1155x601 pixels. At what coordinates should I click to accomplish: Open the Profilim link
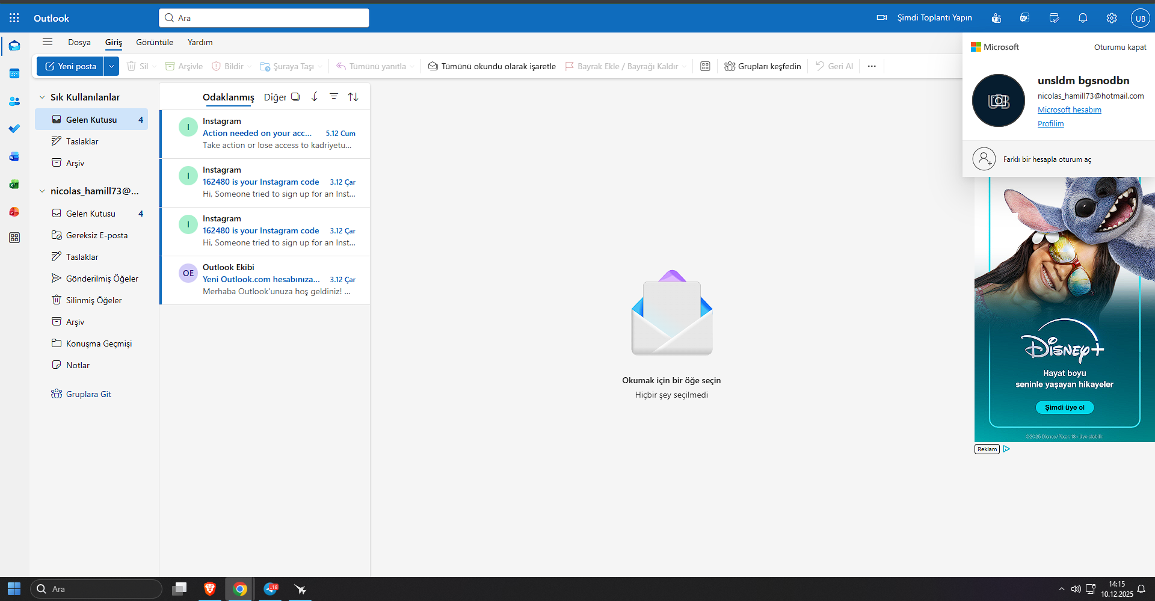tap(1050, 123)
